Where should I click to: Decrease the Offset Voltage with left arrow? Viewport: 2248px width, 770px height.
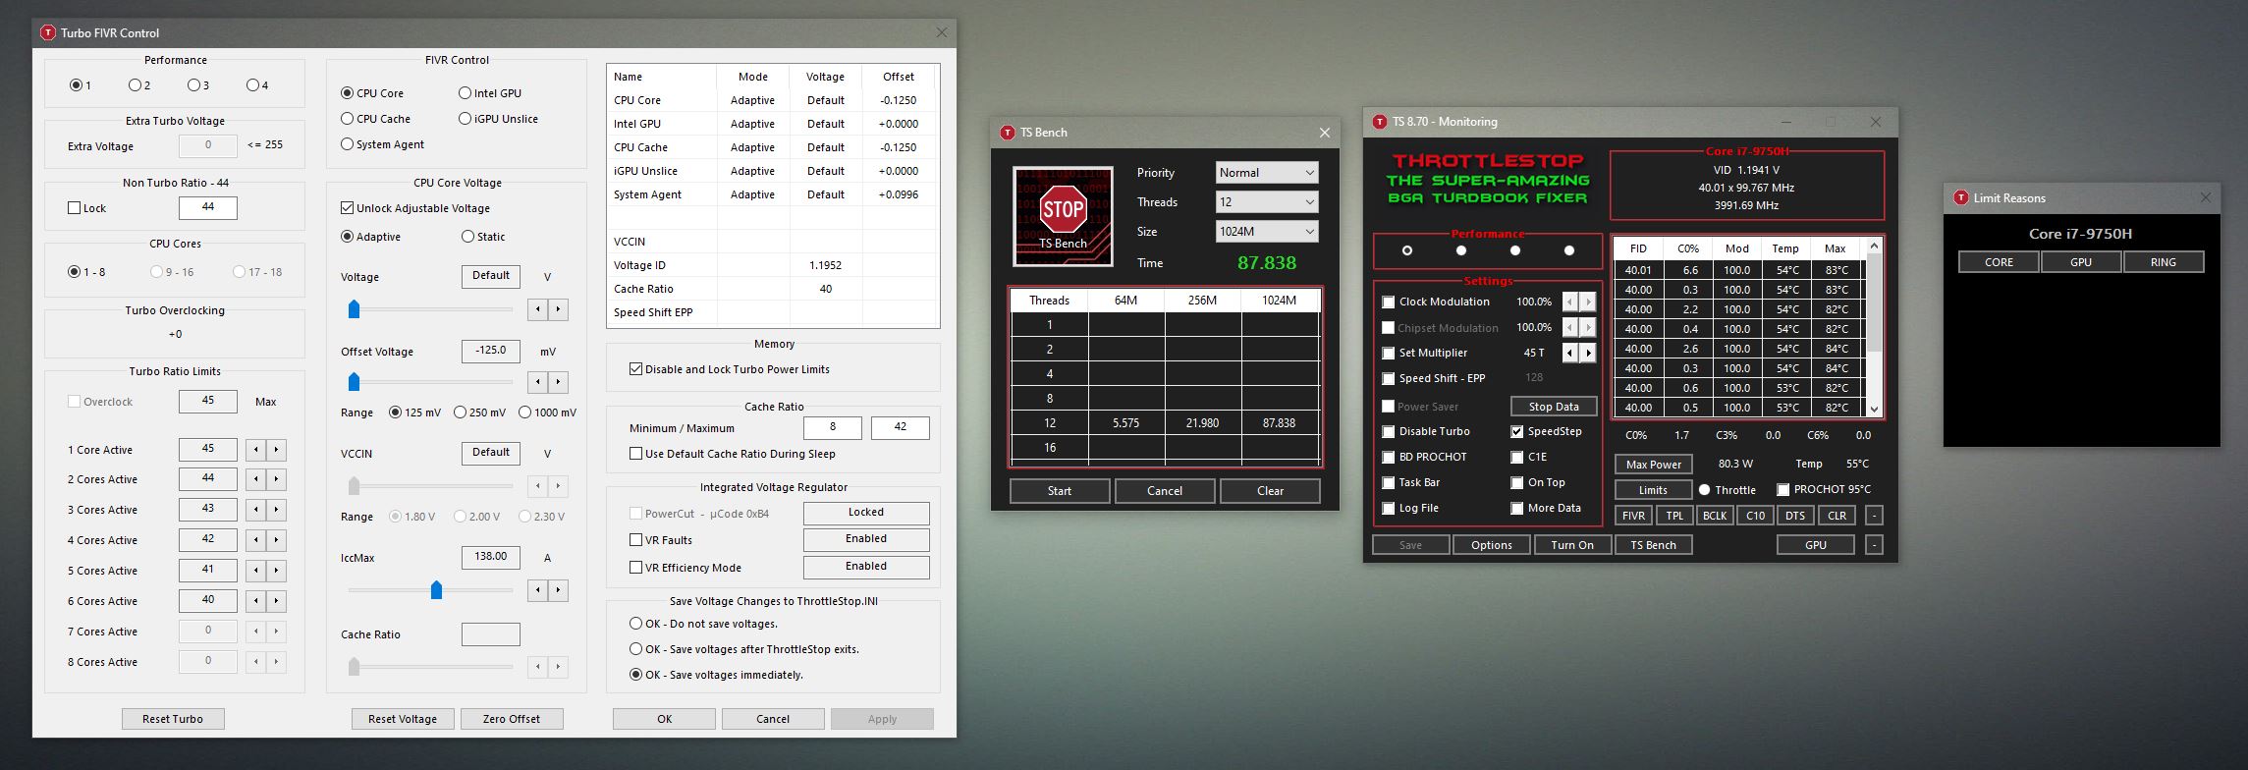[x=538, y=381]
